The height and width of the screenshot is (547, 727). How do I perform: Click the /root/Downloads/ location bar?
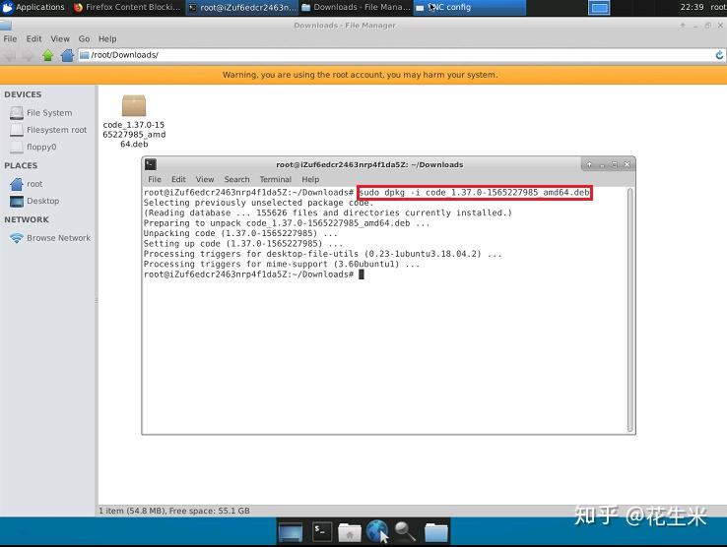396,55
